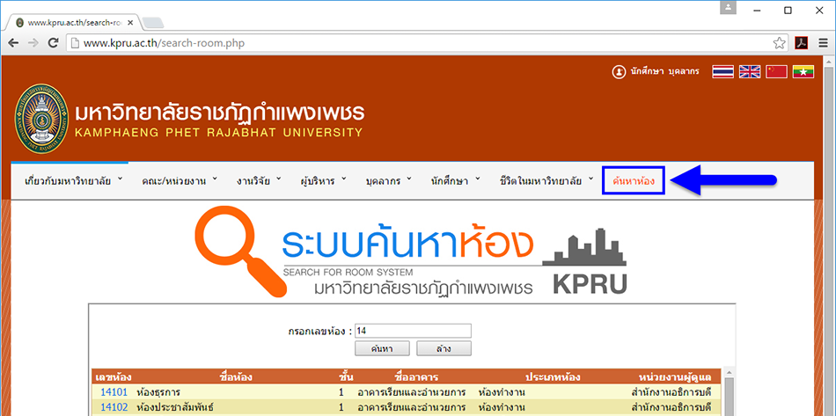Reload the page with the refresh icon

[x=53, y=43]
